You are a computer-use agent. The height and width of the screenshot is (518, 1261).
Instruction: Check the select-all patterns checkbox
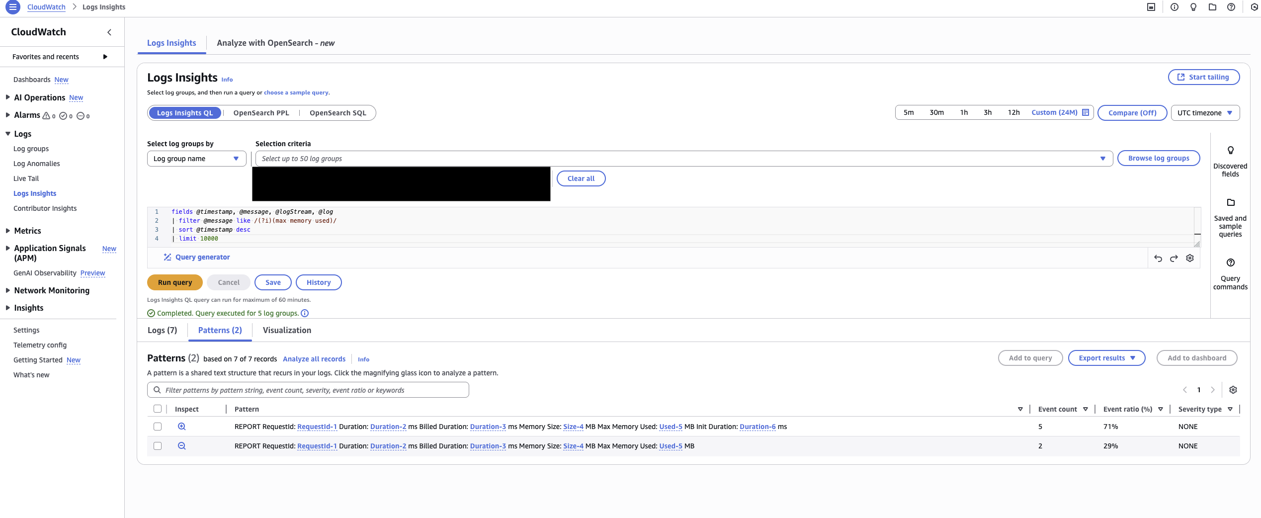tap(158, 409)
